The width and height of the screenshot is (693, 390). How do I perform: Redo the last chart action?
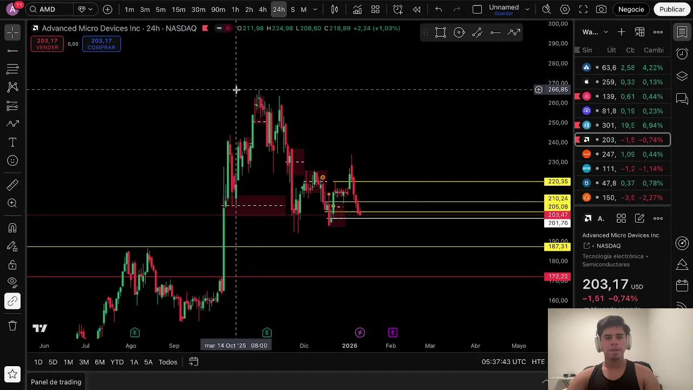[x=457, y=9]
